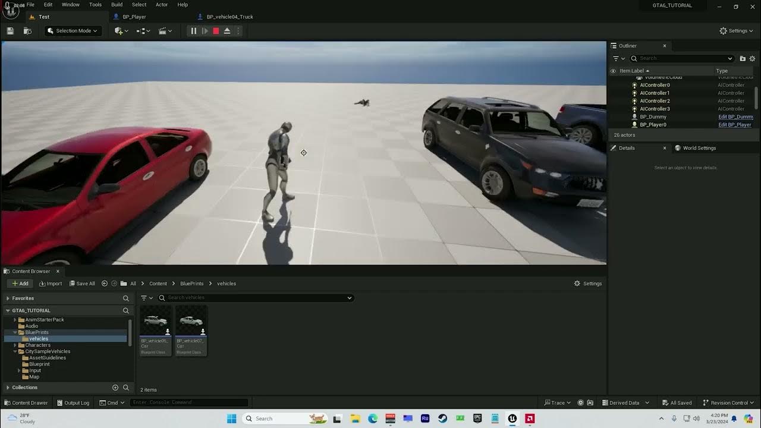This screenshot has width=761, height=428.
Task: Expand the AnimStarterPack folder
Action: coord(15,320)
